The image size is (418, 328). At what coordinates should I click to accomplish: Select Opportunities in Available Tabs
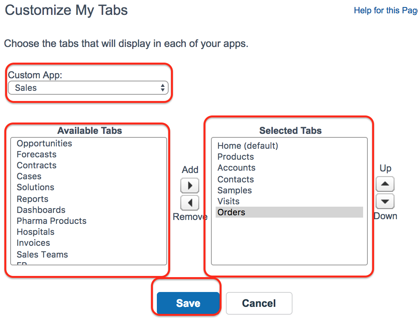coord(44,143)
